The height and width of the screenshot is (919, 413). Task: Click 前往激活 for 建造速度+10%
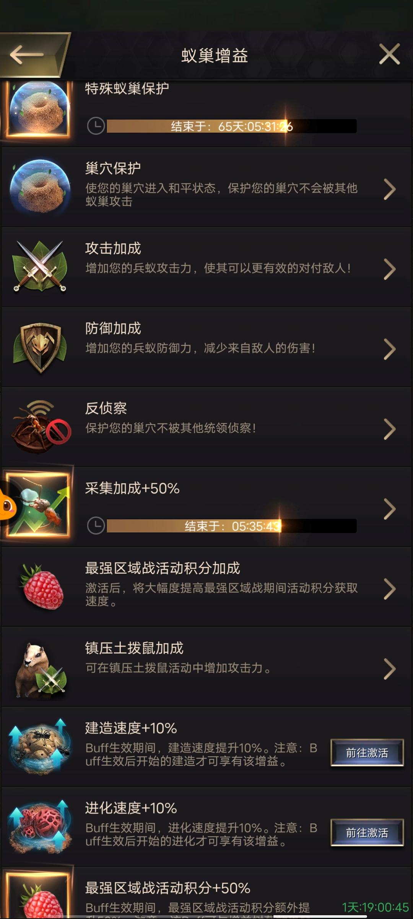click(x=367, y=752)
